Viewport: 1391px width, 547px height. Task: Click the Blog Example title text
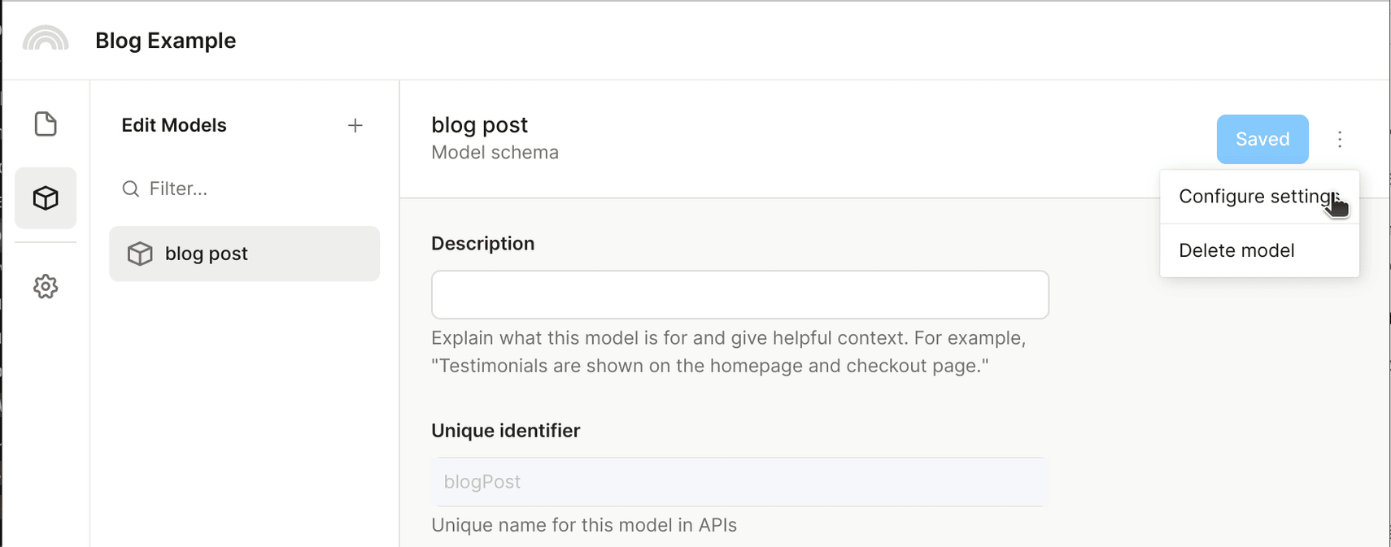point(166,40)
